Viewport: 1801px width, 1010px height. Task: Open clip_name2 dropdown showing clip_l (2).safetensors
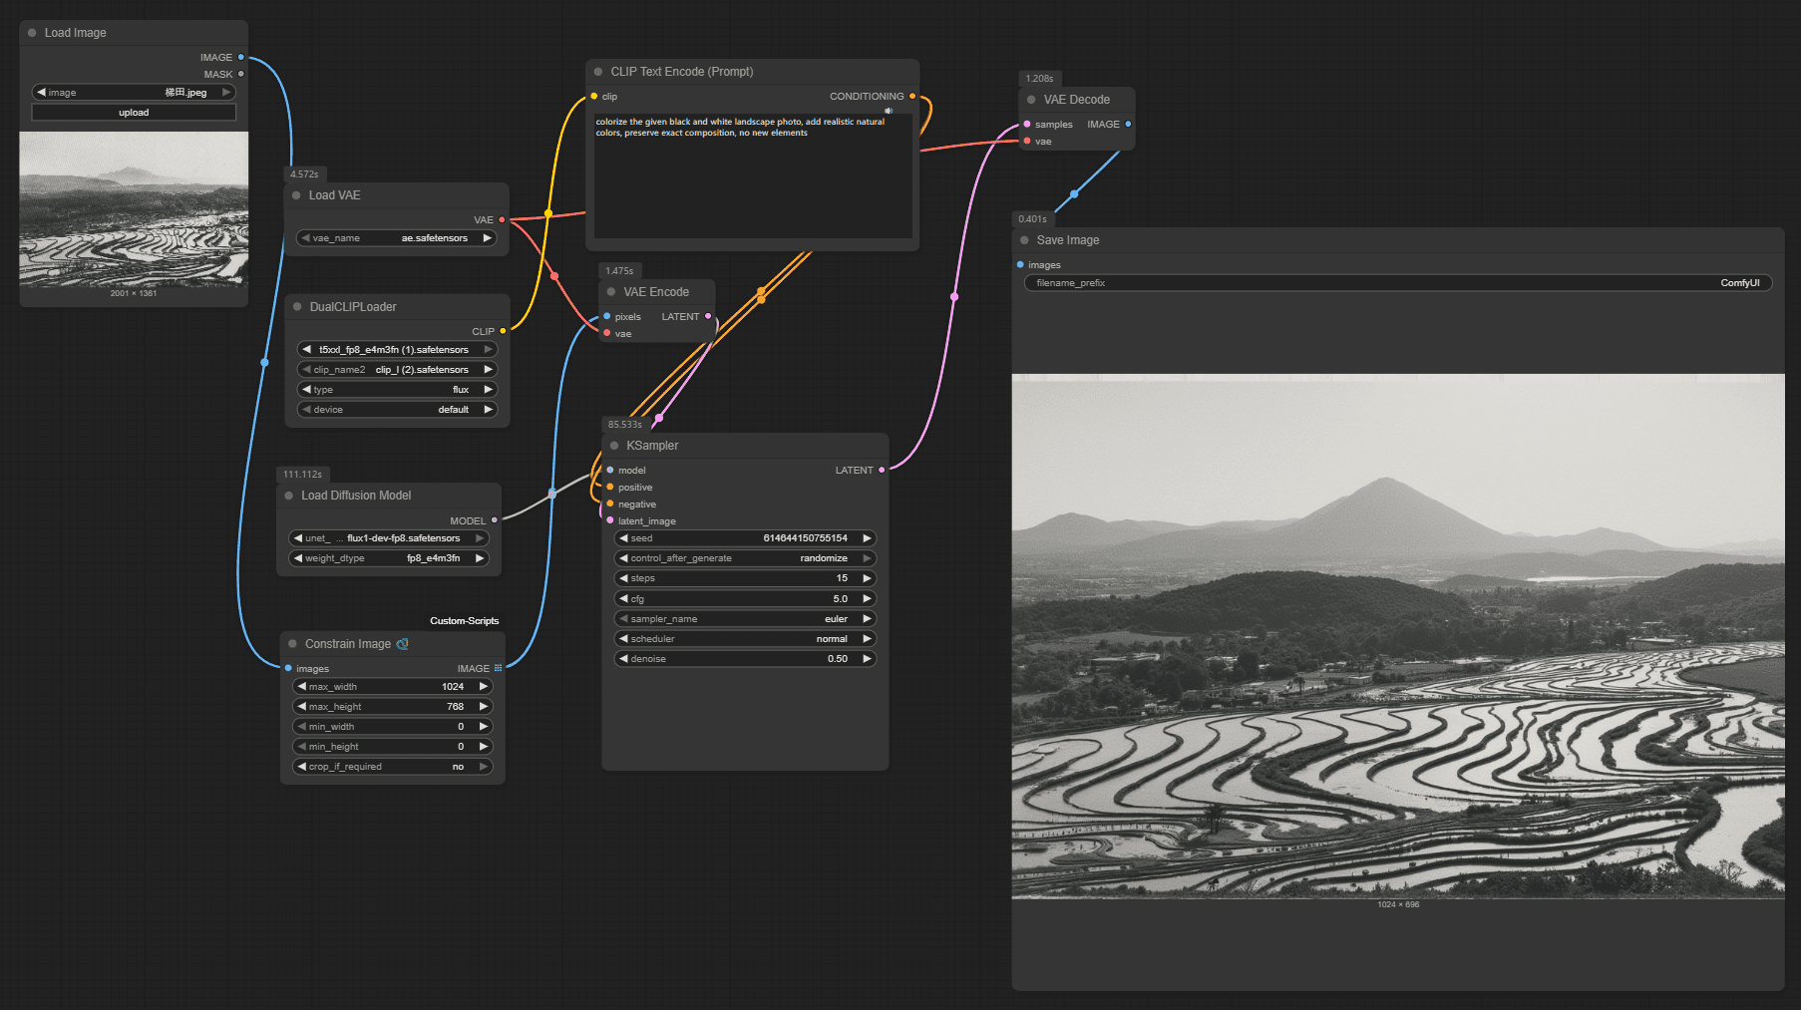click(397, 370)
